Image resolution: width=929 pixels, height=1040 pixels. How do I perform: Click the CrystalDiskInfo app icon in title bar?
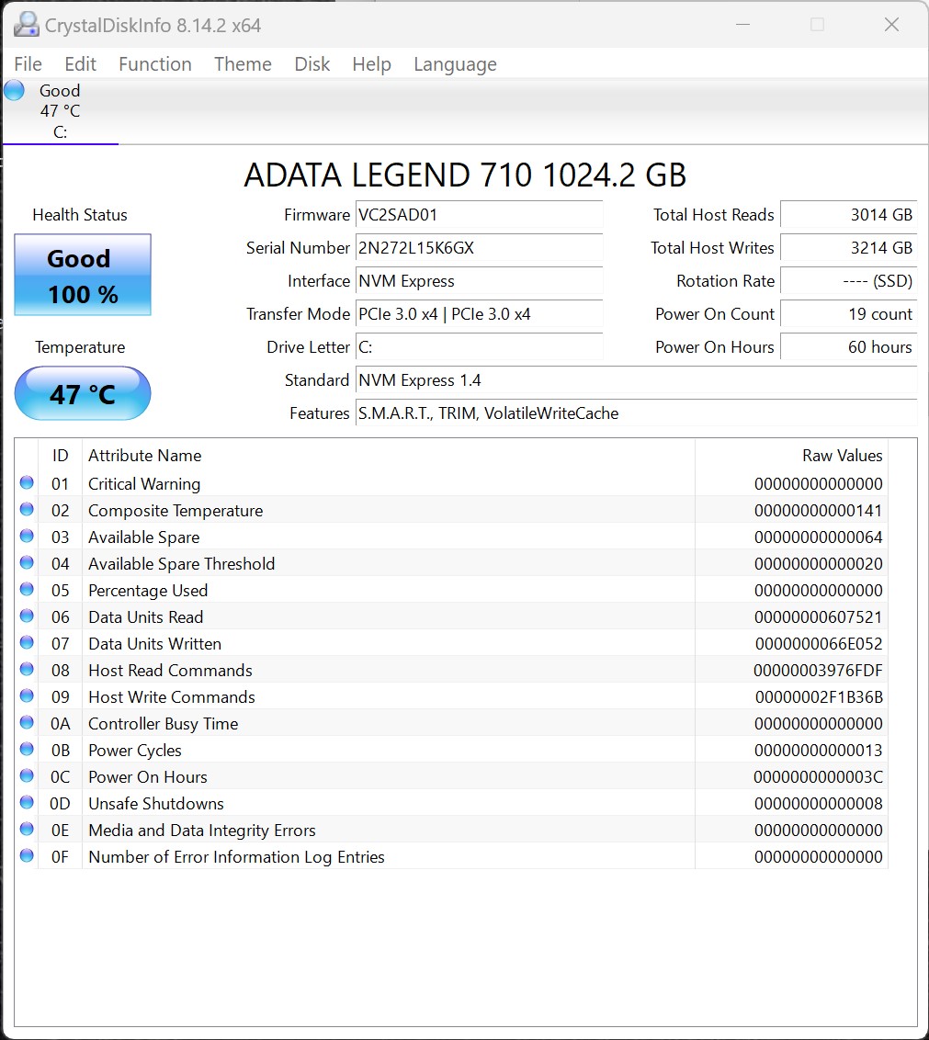27,25
